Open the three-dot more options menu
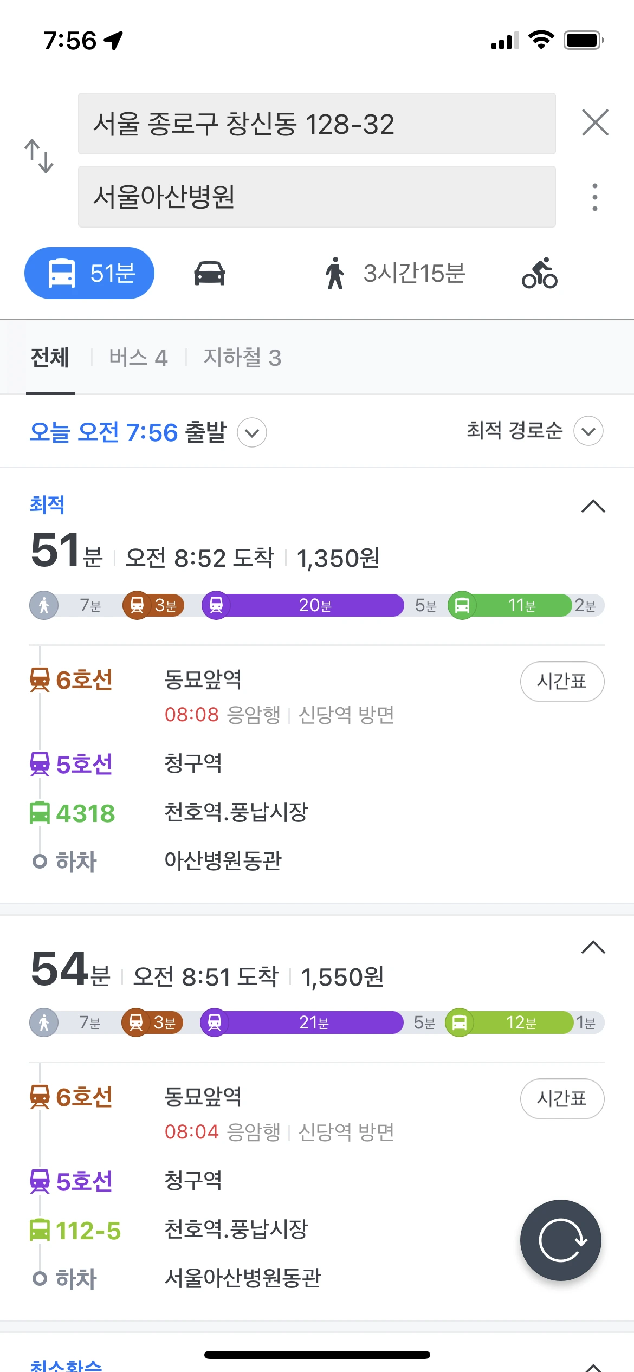Screen dimensions: 634x1372 click(x=595, y=197)
